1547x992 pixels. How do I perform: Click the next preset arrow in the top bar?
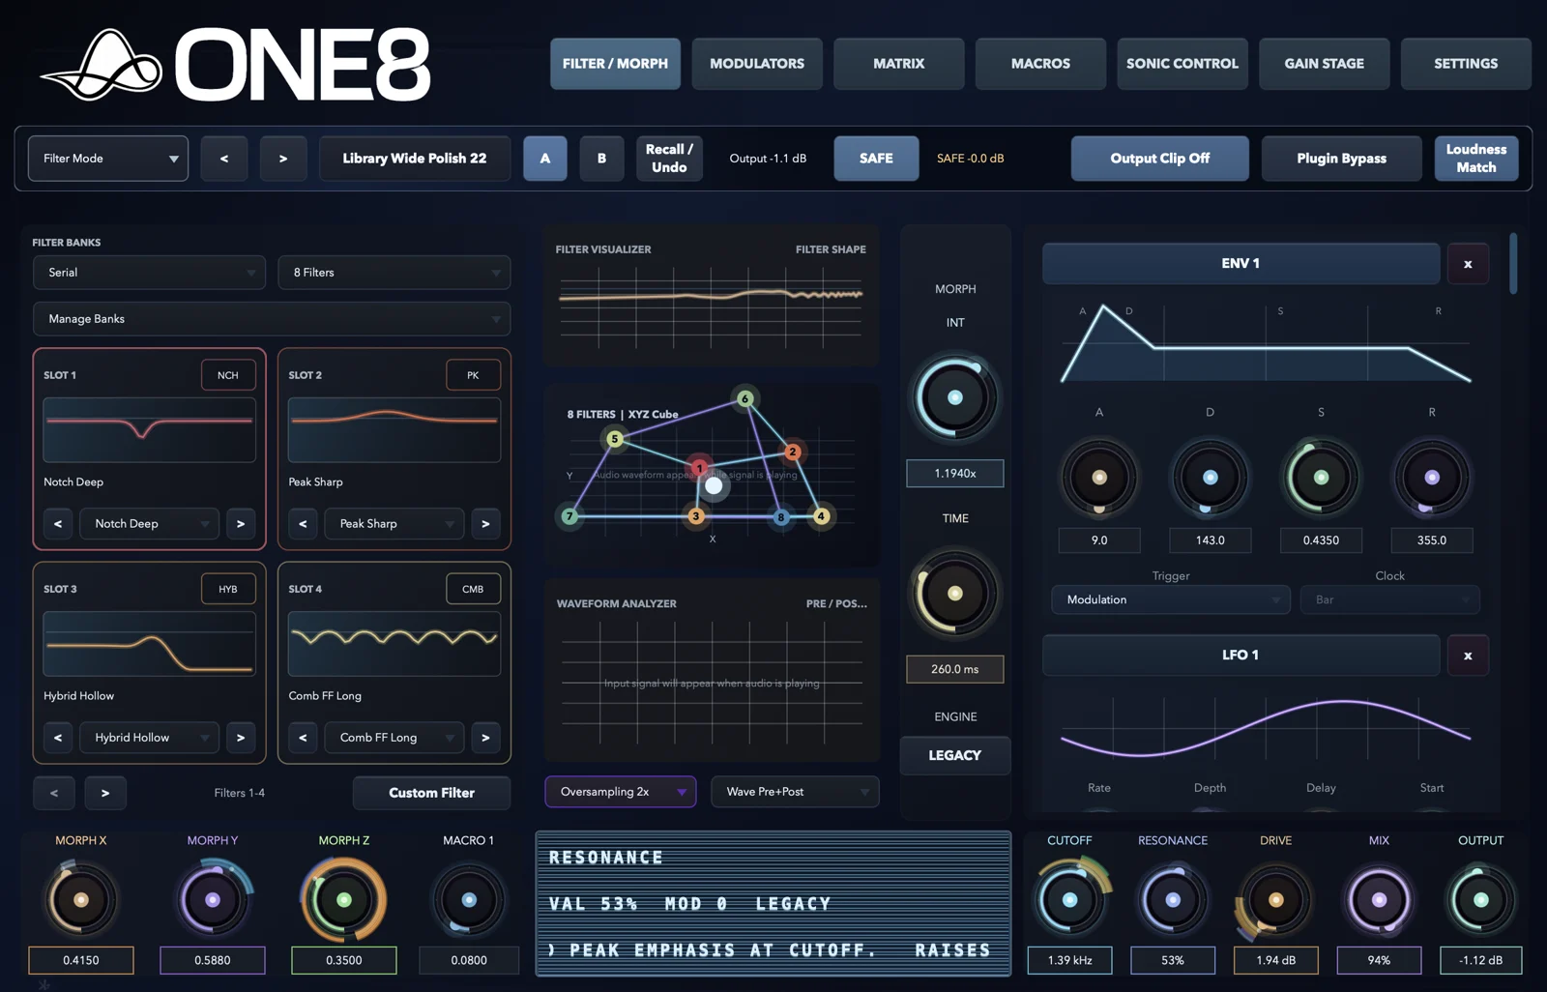(x=283, y=159)
